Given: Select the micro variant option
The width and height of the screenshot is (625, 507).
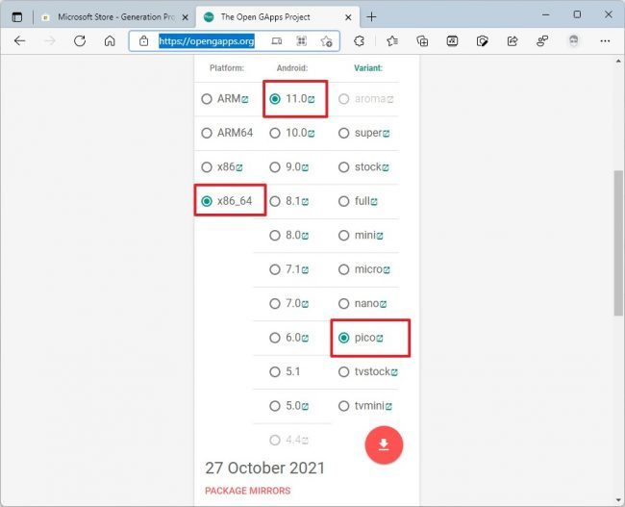Looking at the screenshot, I should tap(343, 269).
